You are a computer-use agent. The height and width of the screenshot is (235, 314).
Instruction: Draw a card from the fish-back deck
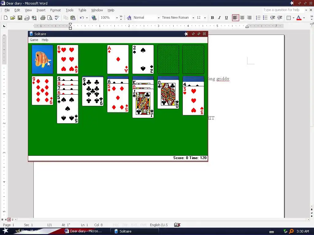coord(42,59)
